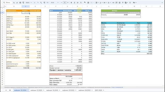Print the spreadsheet
Image resolution: width=165 pixels, height=92 pixels.
20,3
